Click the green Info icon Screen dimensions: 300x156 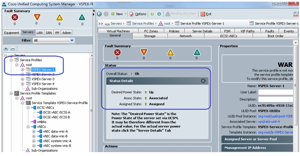click(159, 14)
